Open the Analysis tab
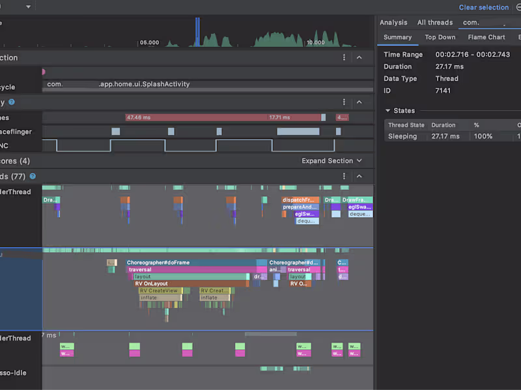Screen dimensions: 521x390 pyautogui.click(x=393, y=22)
